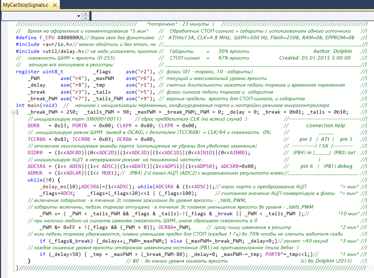Open the right member navigation combo box
This screenshot has width=374, height=278.
tap(231, 16)
